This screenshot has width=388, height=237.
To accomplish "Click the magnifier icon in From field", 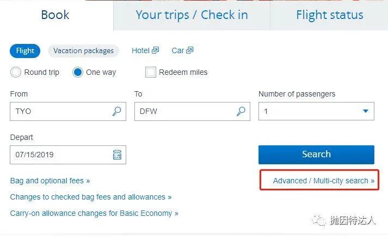I will pos(116,111).
